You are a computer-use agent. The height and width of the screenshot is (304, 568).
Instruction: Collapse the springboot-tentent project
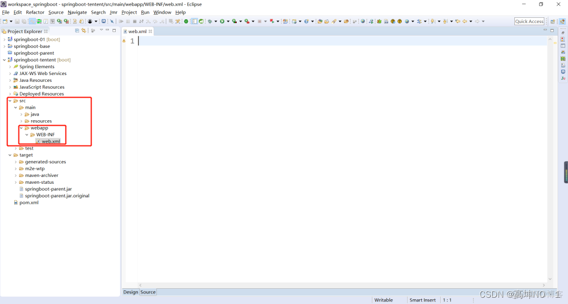[4, 60]
